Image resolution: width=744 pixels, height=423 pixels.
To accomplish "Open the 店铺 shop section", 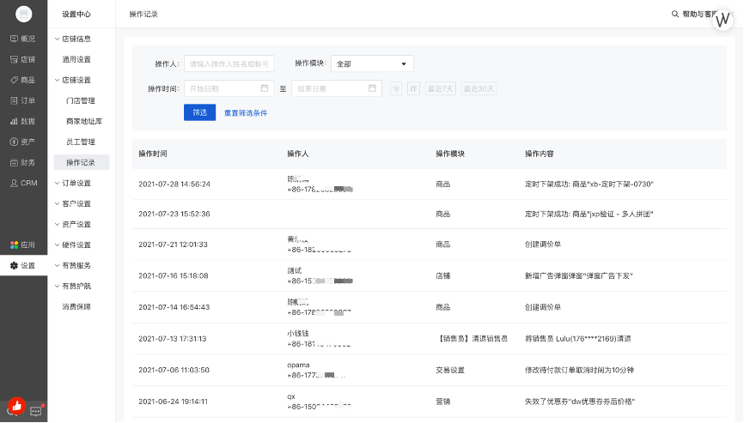I will pyautogui.click(x=23, y=60).
